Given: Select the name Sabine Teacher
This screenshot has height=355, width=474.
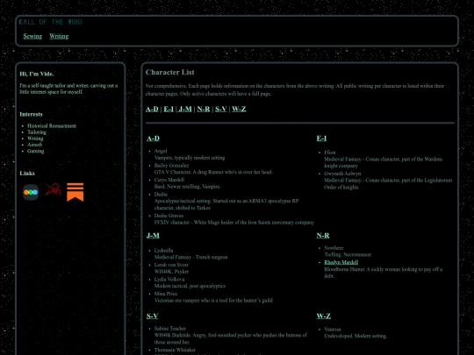Looking at the screenshot, I should (170, 329).
